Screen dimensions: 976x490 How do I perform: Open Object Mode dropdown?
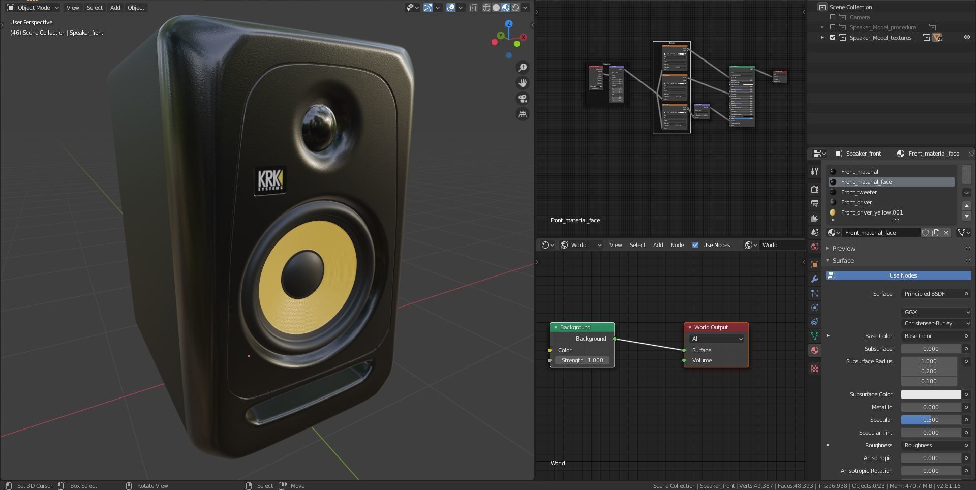[x=33, y=8]
